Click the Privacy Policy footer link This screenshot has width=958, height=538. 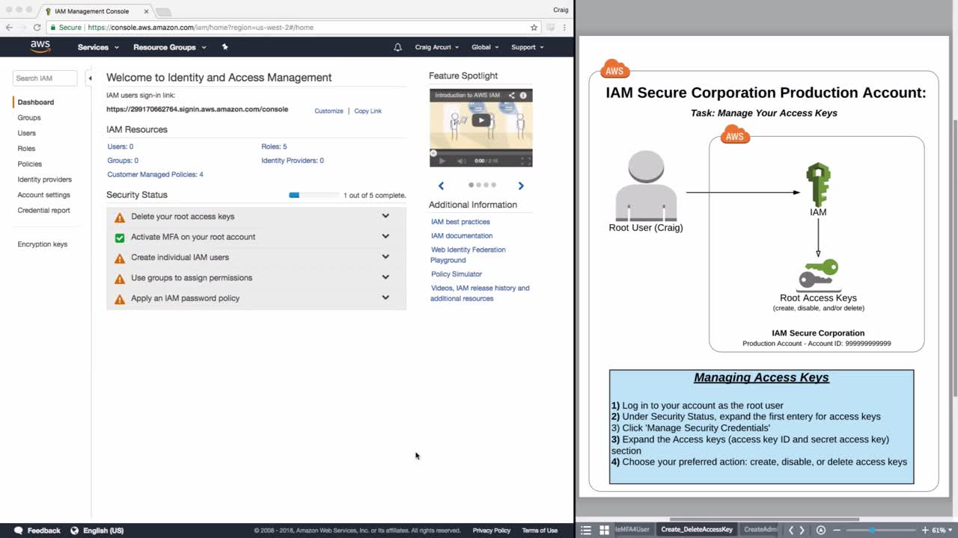492,531
